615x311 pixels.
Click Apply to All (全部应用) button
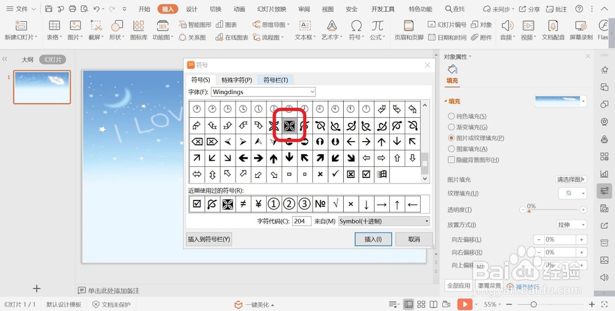(459, 286)
